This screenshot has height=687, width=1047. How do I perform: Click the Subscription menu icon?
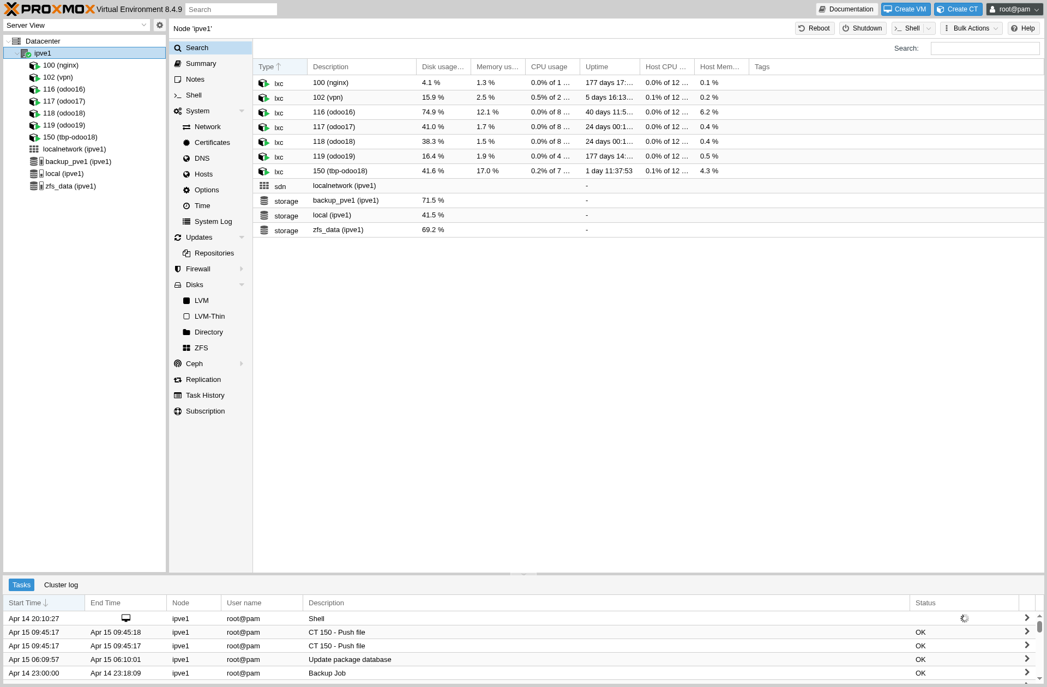(x=178, y=411)
